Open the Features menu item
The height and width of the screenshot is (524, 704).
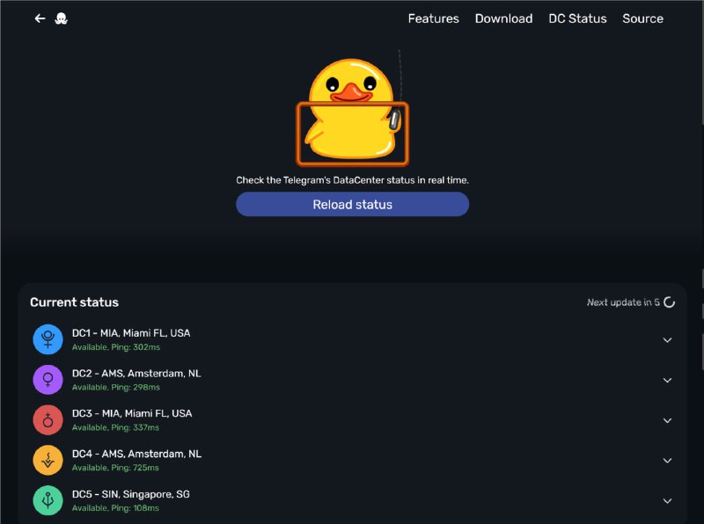point(433,18)
